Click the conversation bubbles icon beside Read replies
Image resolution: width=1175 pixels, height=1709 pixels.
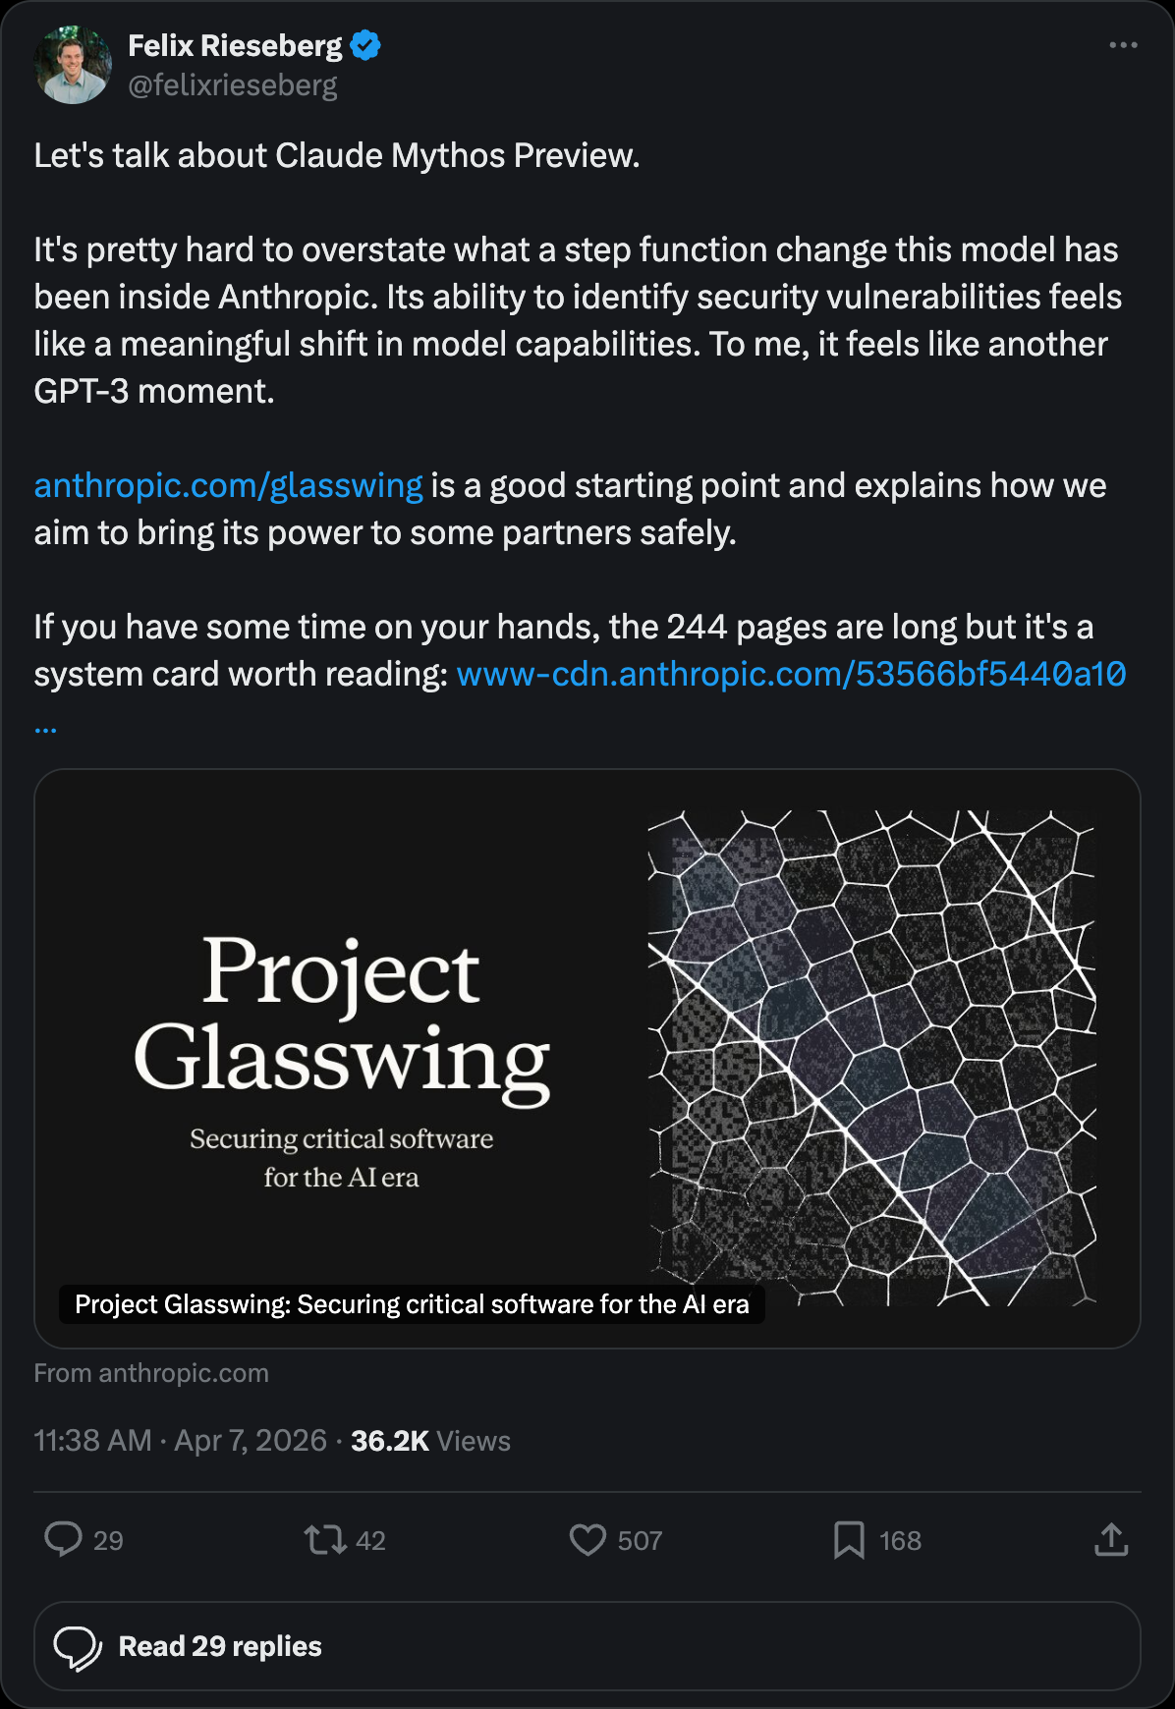[x=78, y=1647]
